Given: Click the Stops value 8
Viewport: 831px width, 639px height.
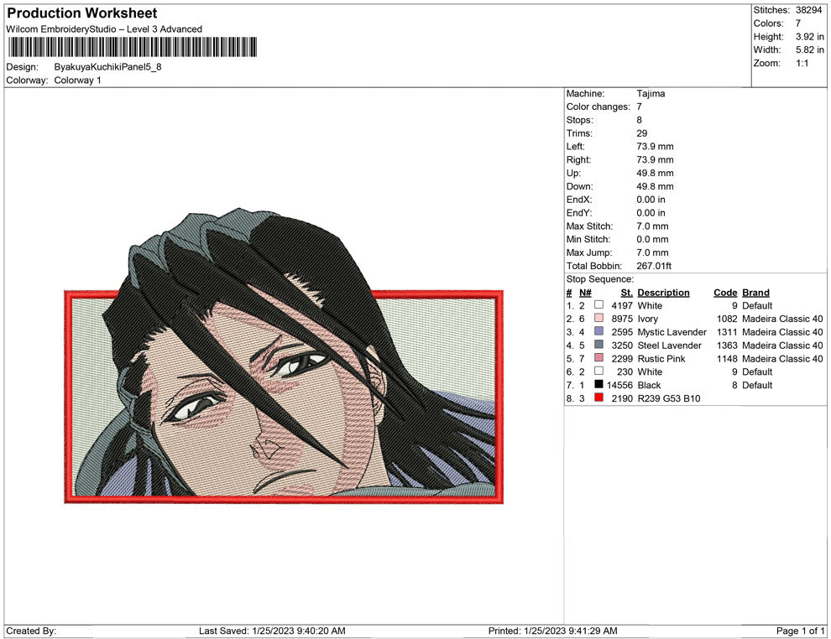Looking at the screenshot, I should [639, 120].
